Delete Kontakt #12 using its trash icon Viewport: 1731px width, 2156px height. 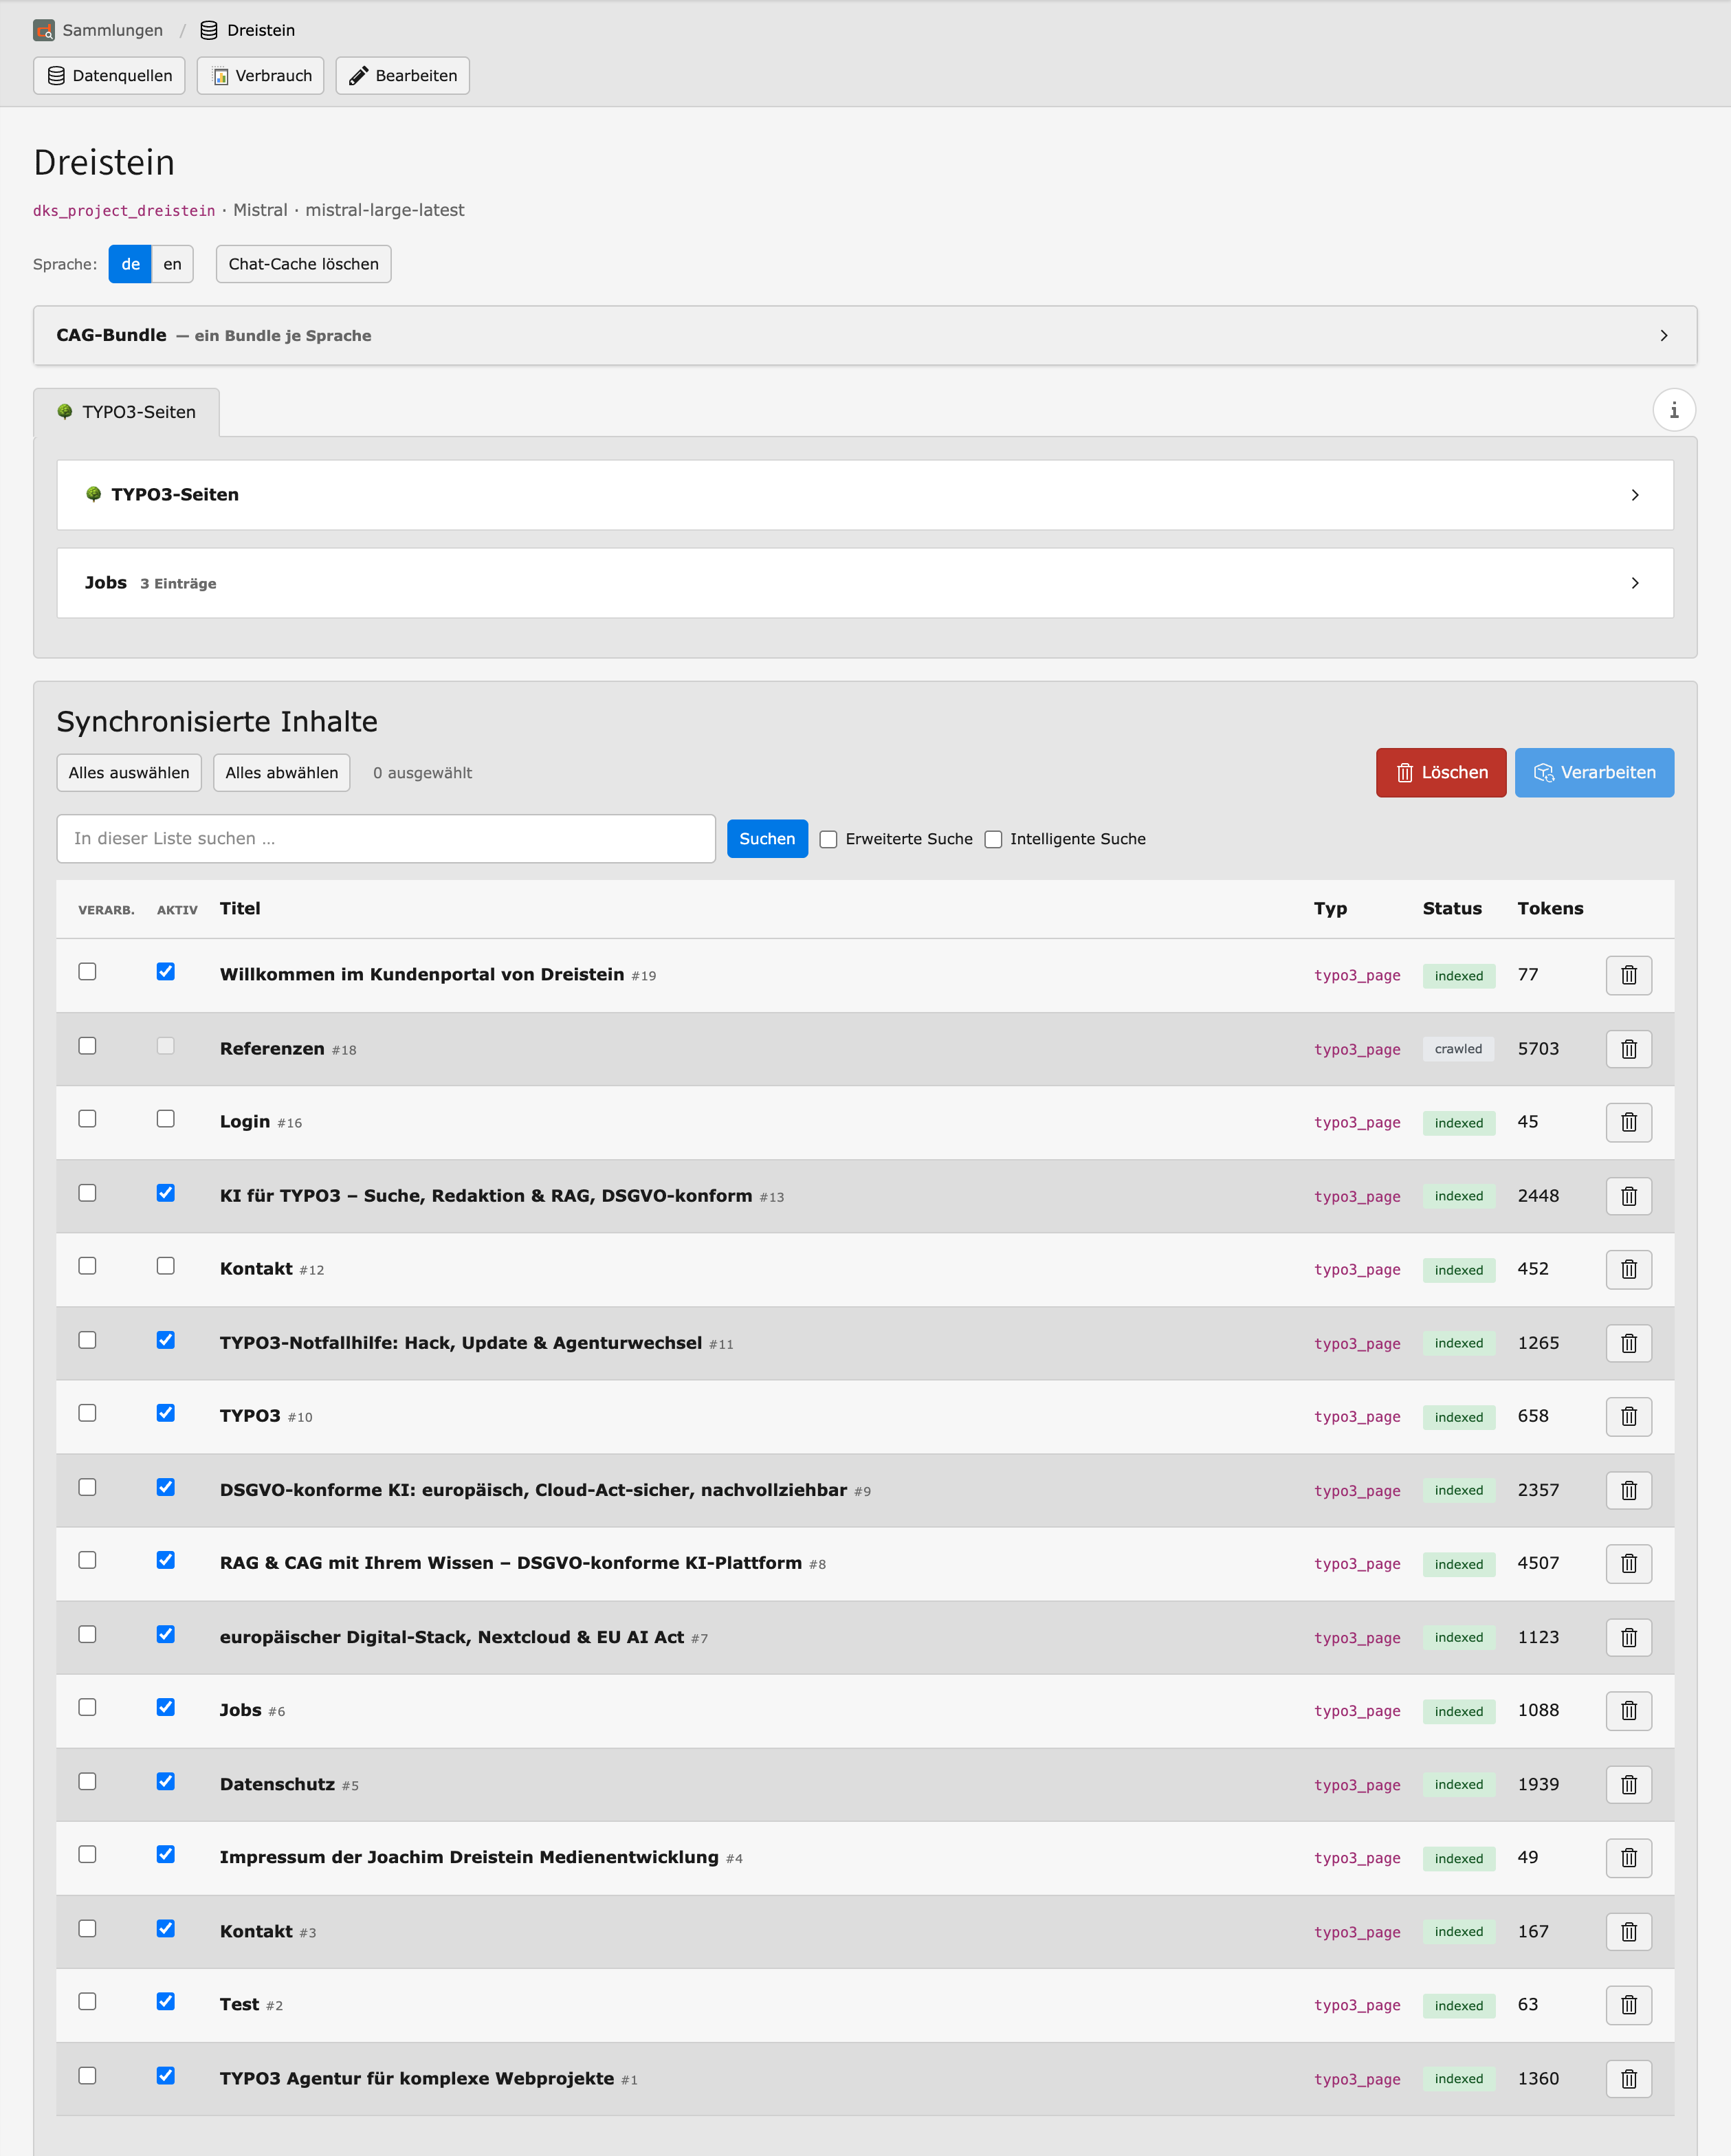point(1628,1269)
